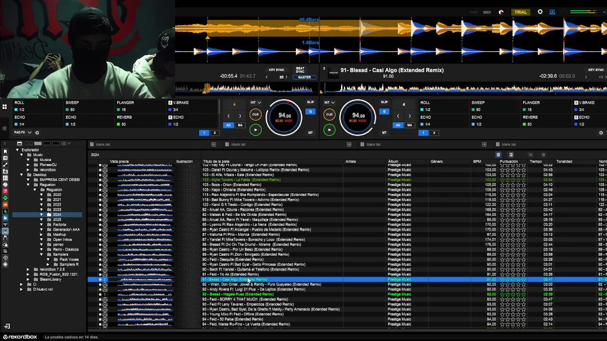Viewport: 607px width, 341px height.
Task: Click the blue display mode icon beside gear
Action: 552,12
